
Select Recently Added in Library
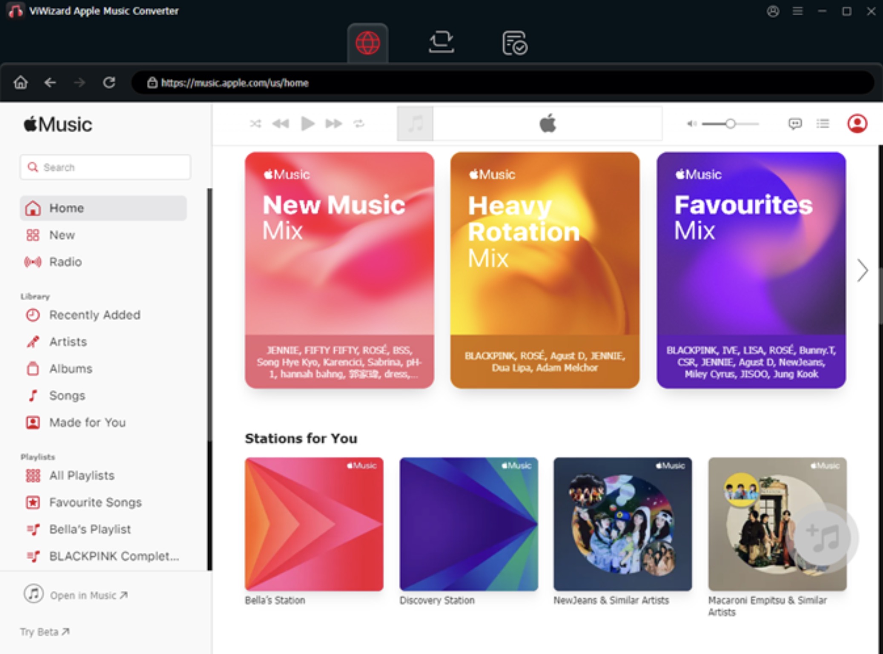[95, 315]
